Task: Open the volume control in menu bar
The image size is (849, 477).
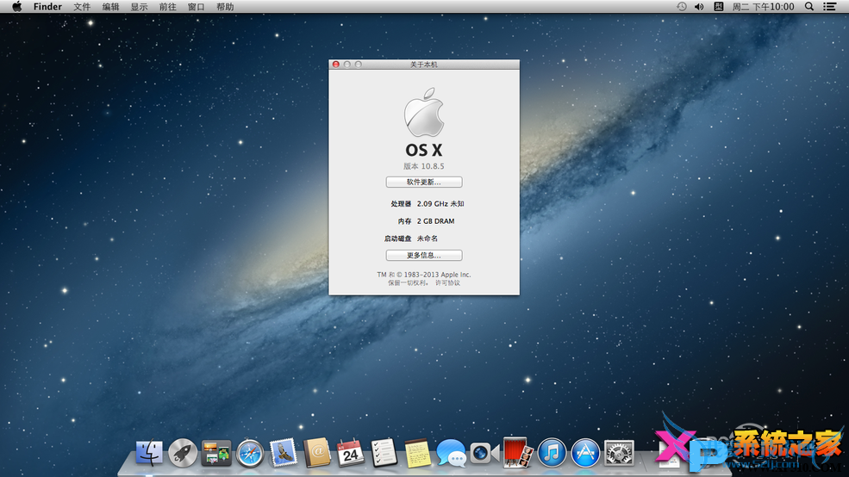Action: pos(698,7)
